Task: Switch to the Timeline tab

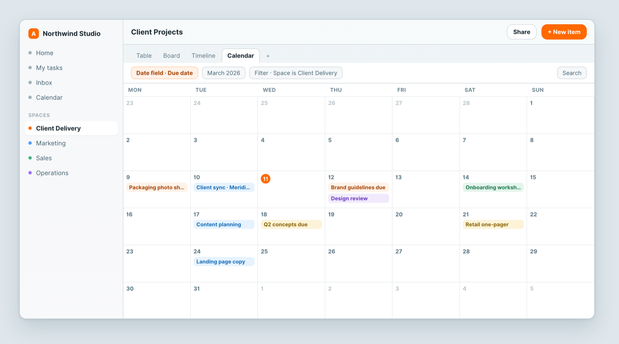Action: point(203,56)
